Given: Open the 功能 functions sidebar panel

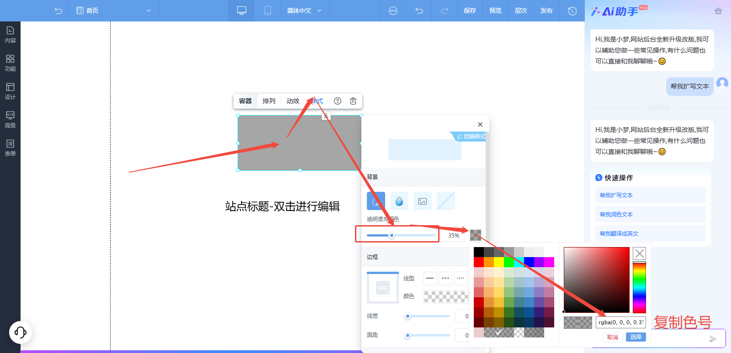Looking at the screenshot, I should click(x=10, y=63).
